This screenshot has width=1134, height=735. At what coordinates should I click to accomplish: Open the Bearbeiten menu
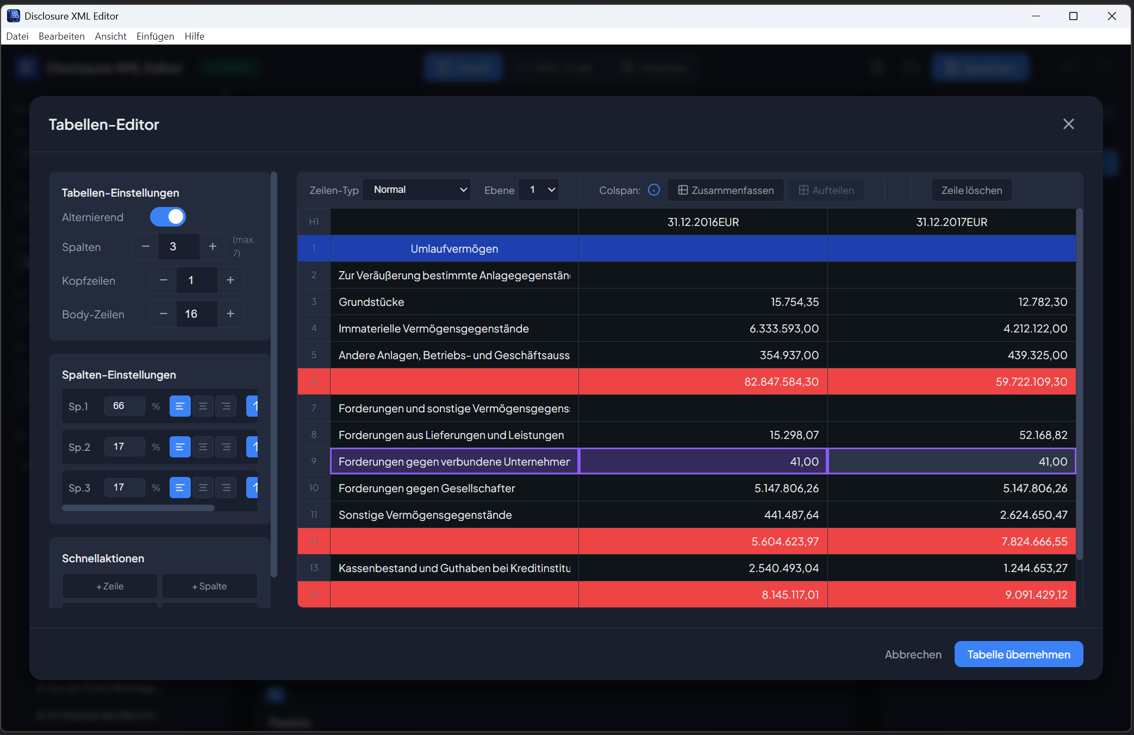coord(61,36)
